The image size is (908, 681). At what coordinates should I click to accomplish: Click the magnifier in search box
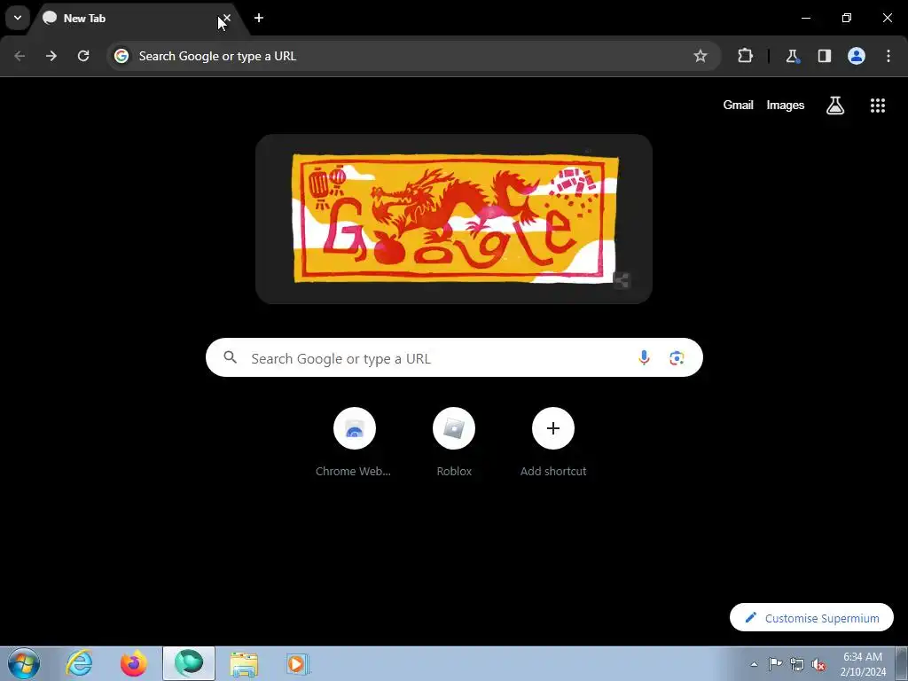[x=230, y=357]
